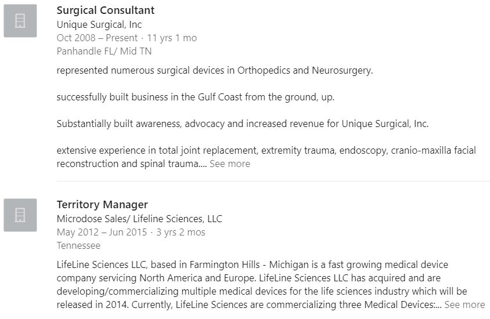Visit Microdose Sales/ Lifeline Sciences, LLC company name
Viewport: 490px width, 319px height.
click(139, 219)
